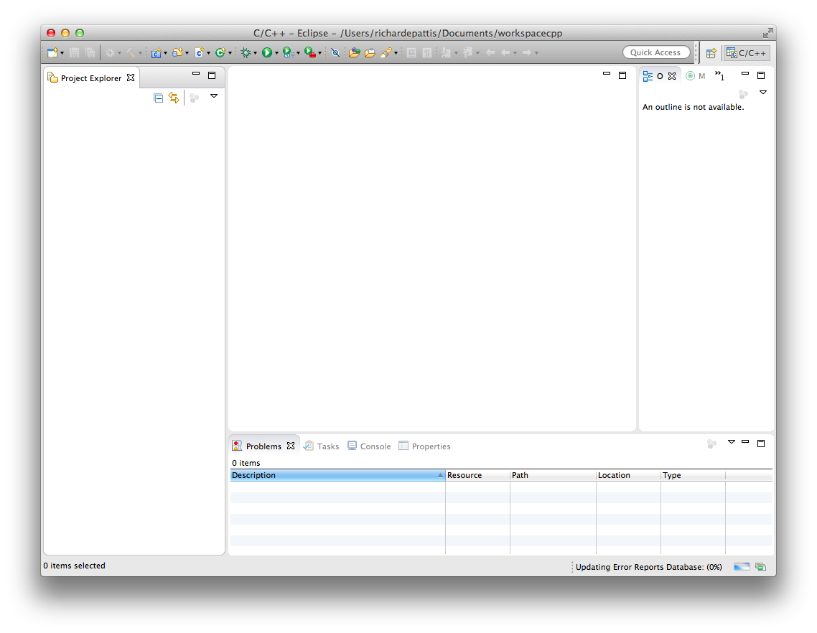817x633 pixels.
Task: Open the restored Make Targets view labeled M
Action: [x=696, y=75]
